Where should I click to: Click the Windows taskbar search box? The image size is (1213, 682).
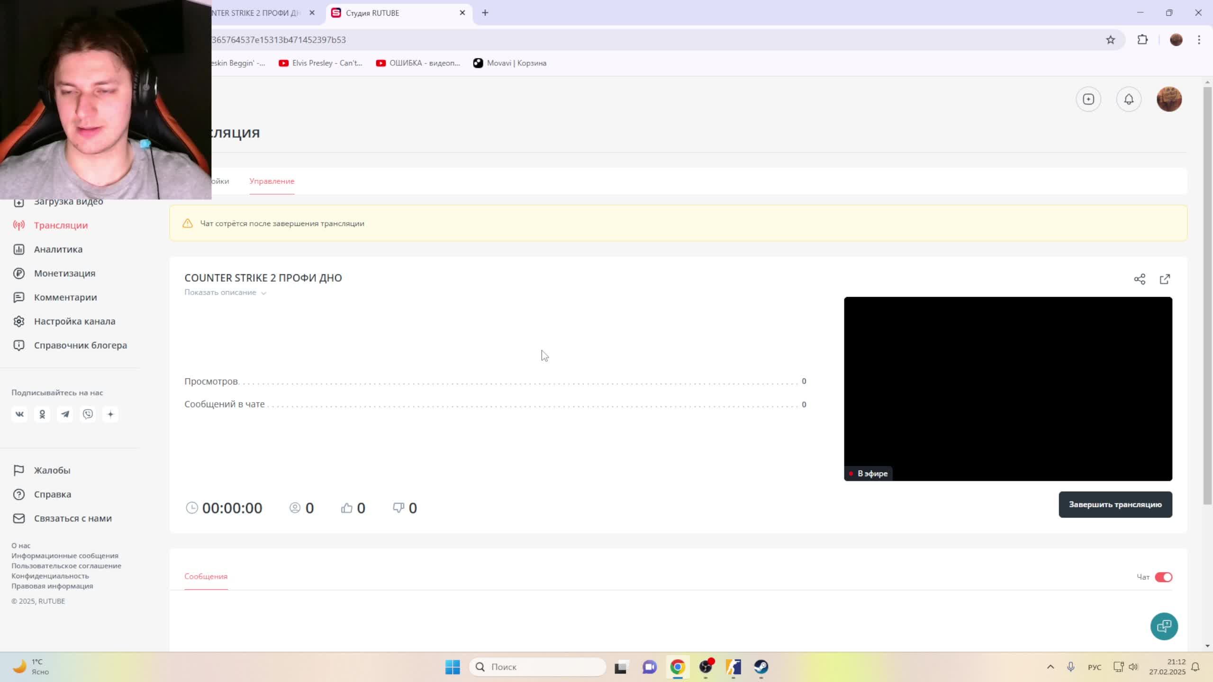[537, 667]
